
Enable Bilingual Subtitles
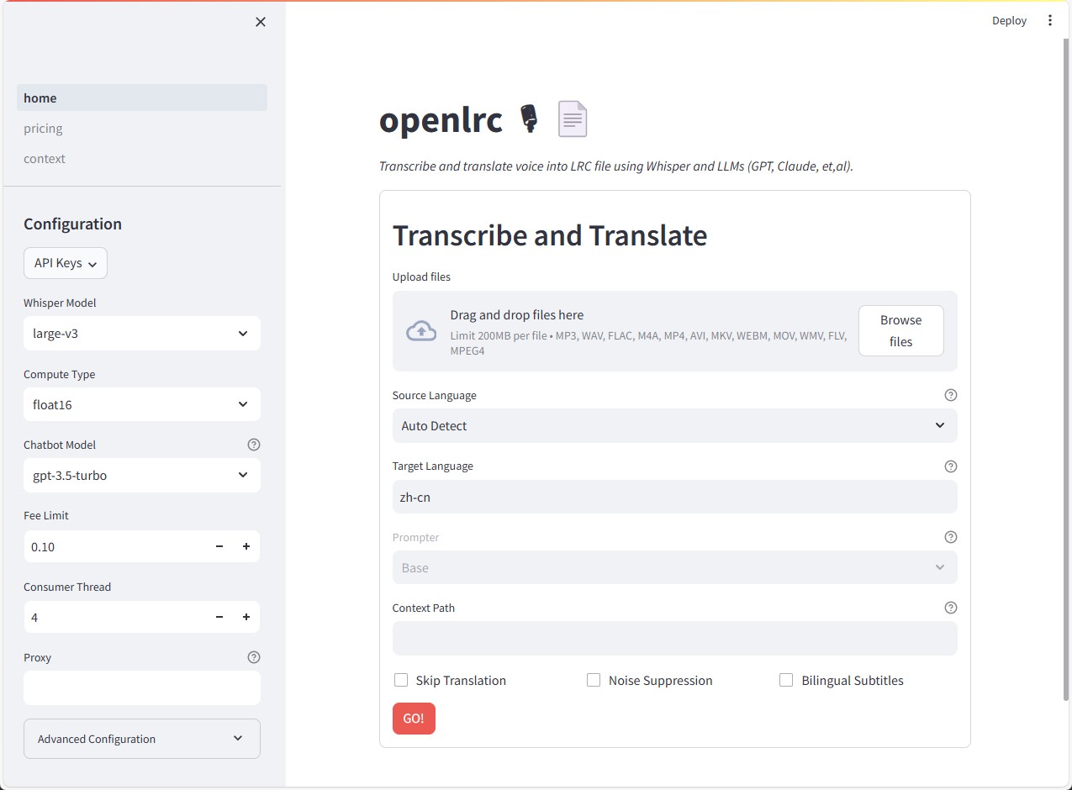[x=786, y=680]
